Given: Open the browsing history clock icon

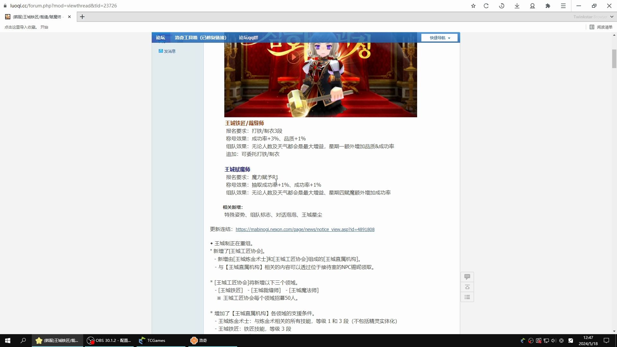Looking at the screenshot, I should (502, 6).
